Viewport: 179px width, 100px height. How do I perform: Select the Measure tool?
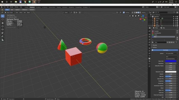3,40
